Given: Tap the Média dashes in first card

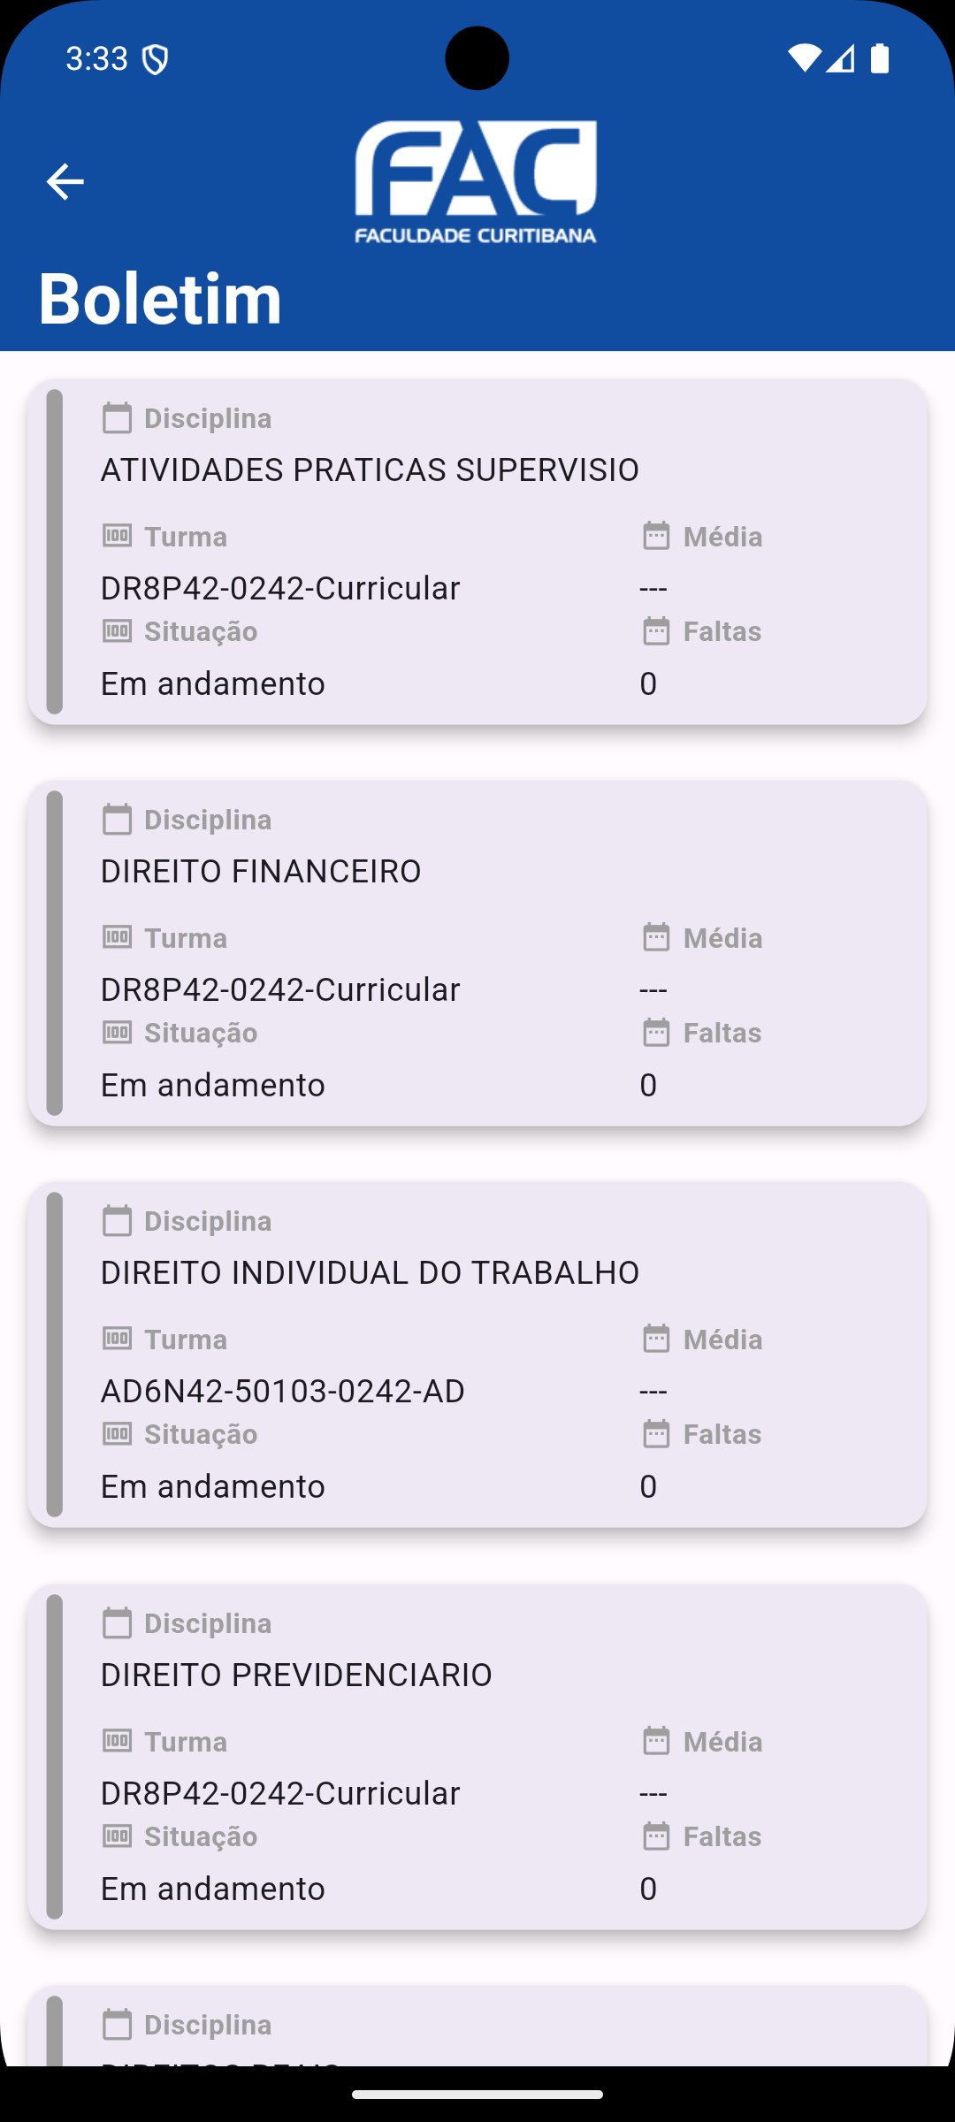Looking at the screenshot, I should pos(653,588).
